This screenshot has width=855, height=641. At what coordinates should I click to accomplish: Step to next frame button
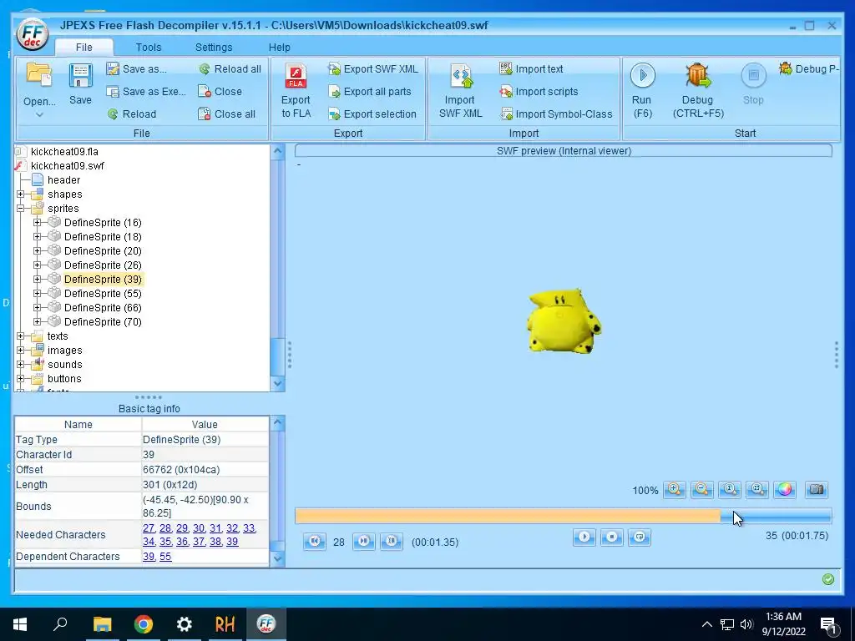click(364, 541)
